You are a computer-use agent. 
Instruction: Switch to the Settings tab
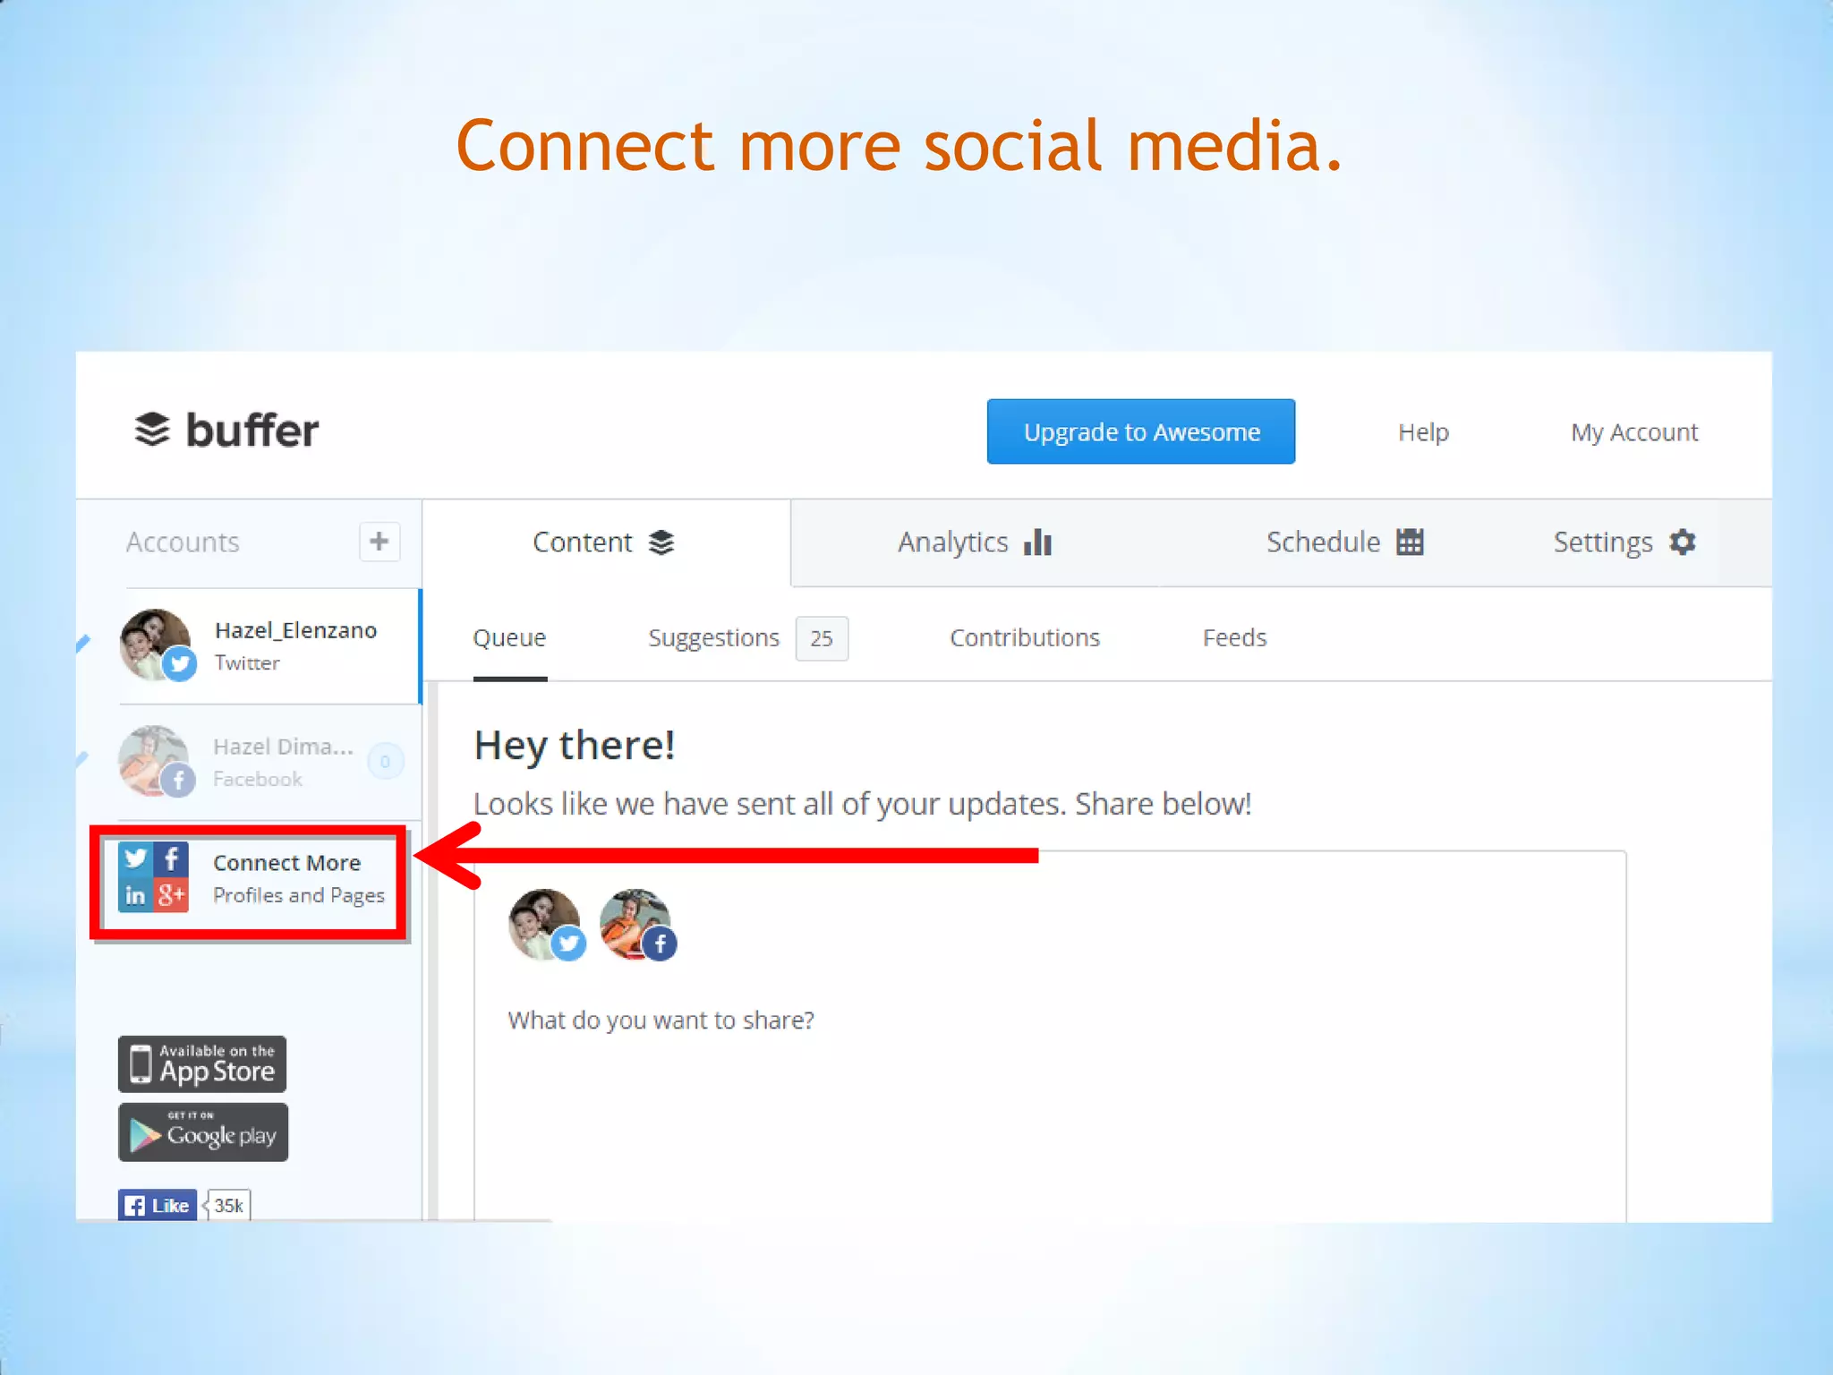[1624, 542]
